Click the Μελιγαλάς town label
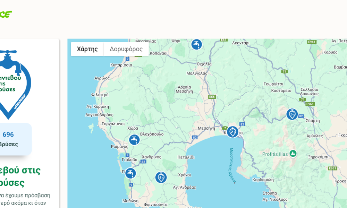Viewport: 347px width, 208px height. coord(197,73)
